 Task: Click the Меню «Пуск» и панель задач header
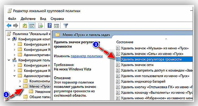tap(86, 35)
